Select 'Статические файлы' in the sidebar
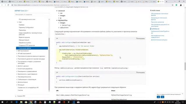Screen dimensions: 186x104 tap(32, 48)
